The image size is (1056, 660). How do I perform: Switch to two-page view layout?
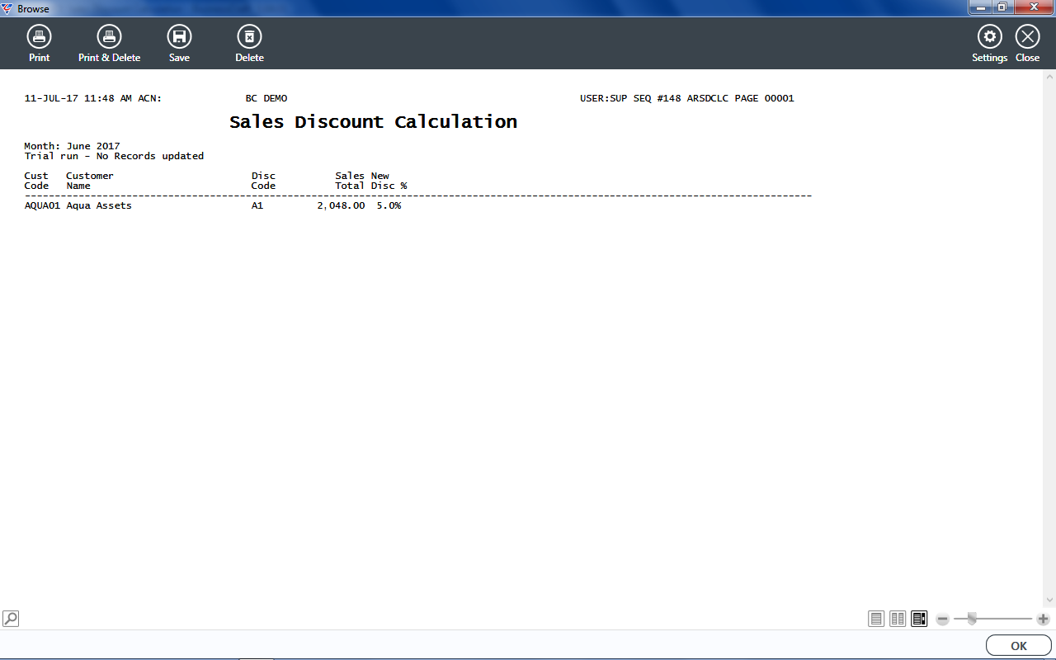(898, 619)
